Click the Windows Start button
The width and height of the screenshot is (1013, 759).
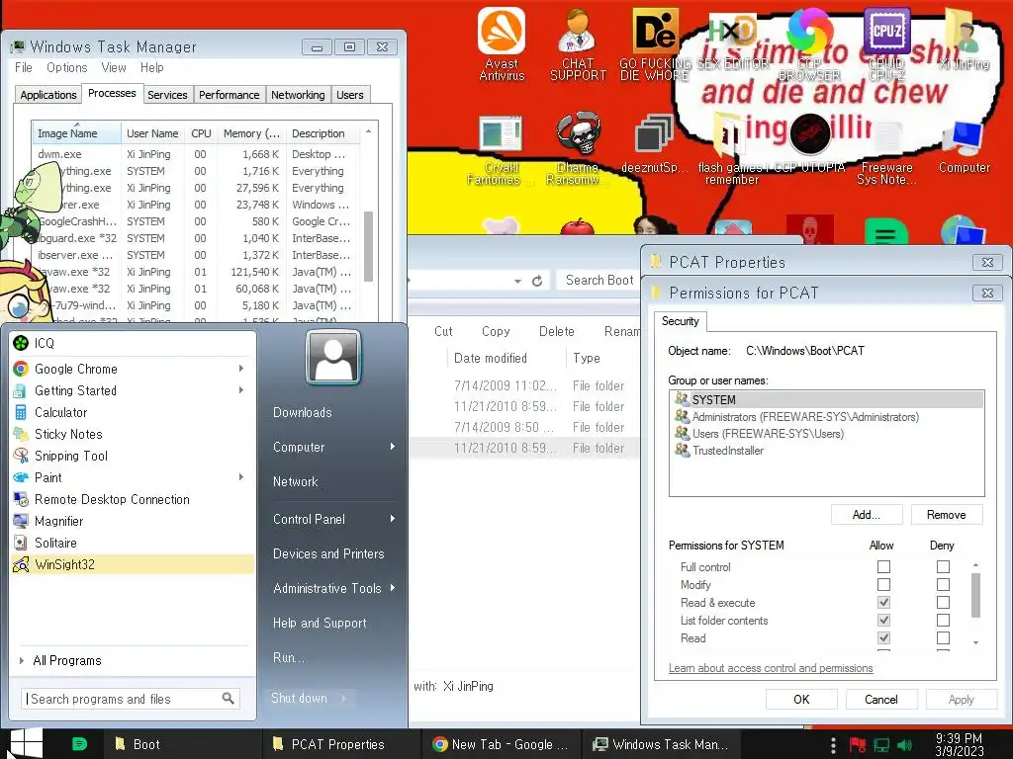[26, 743]
